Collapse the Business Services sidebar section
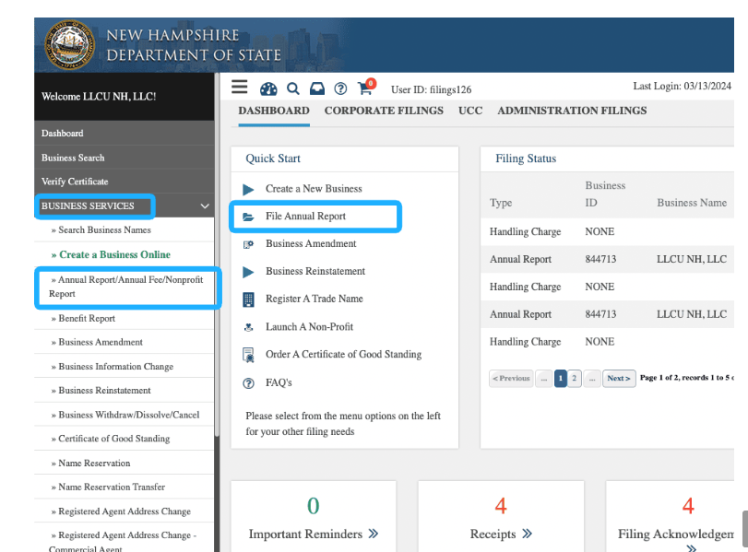 pyautogui.click(x=204, y=206)
